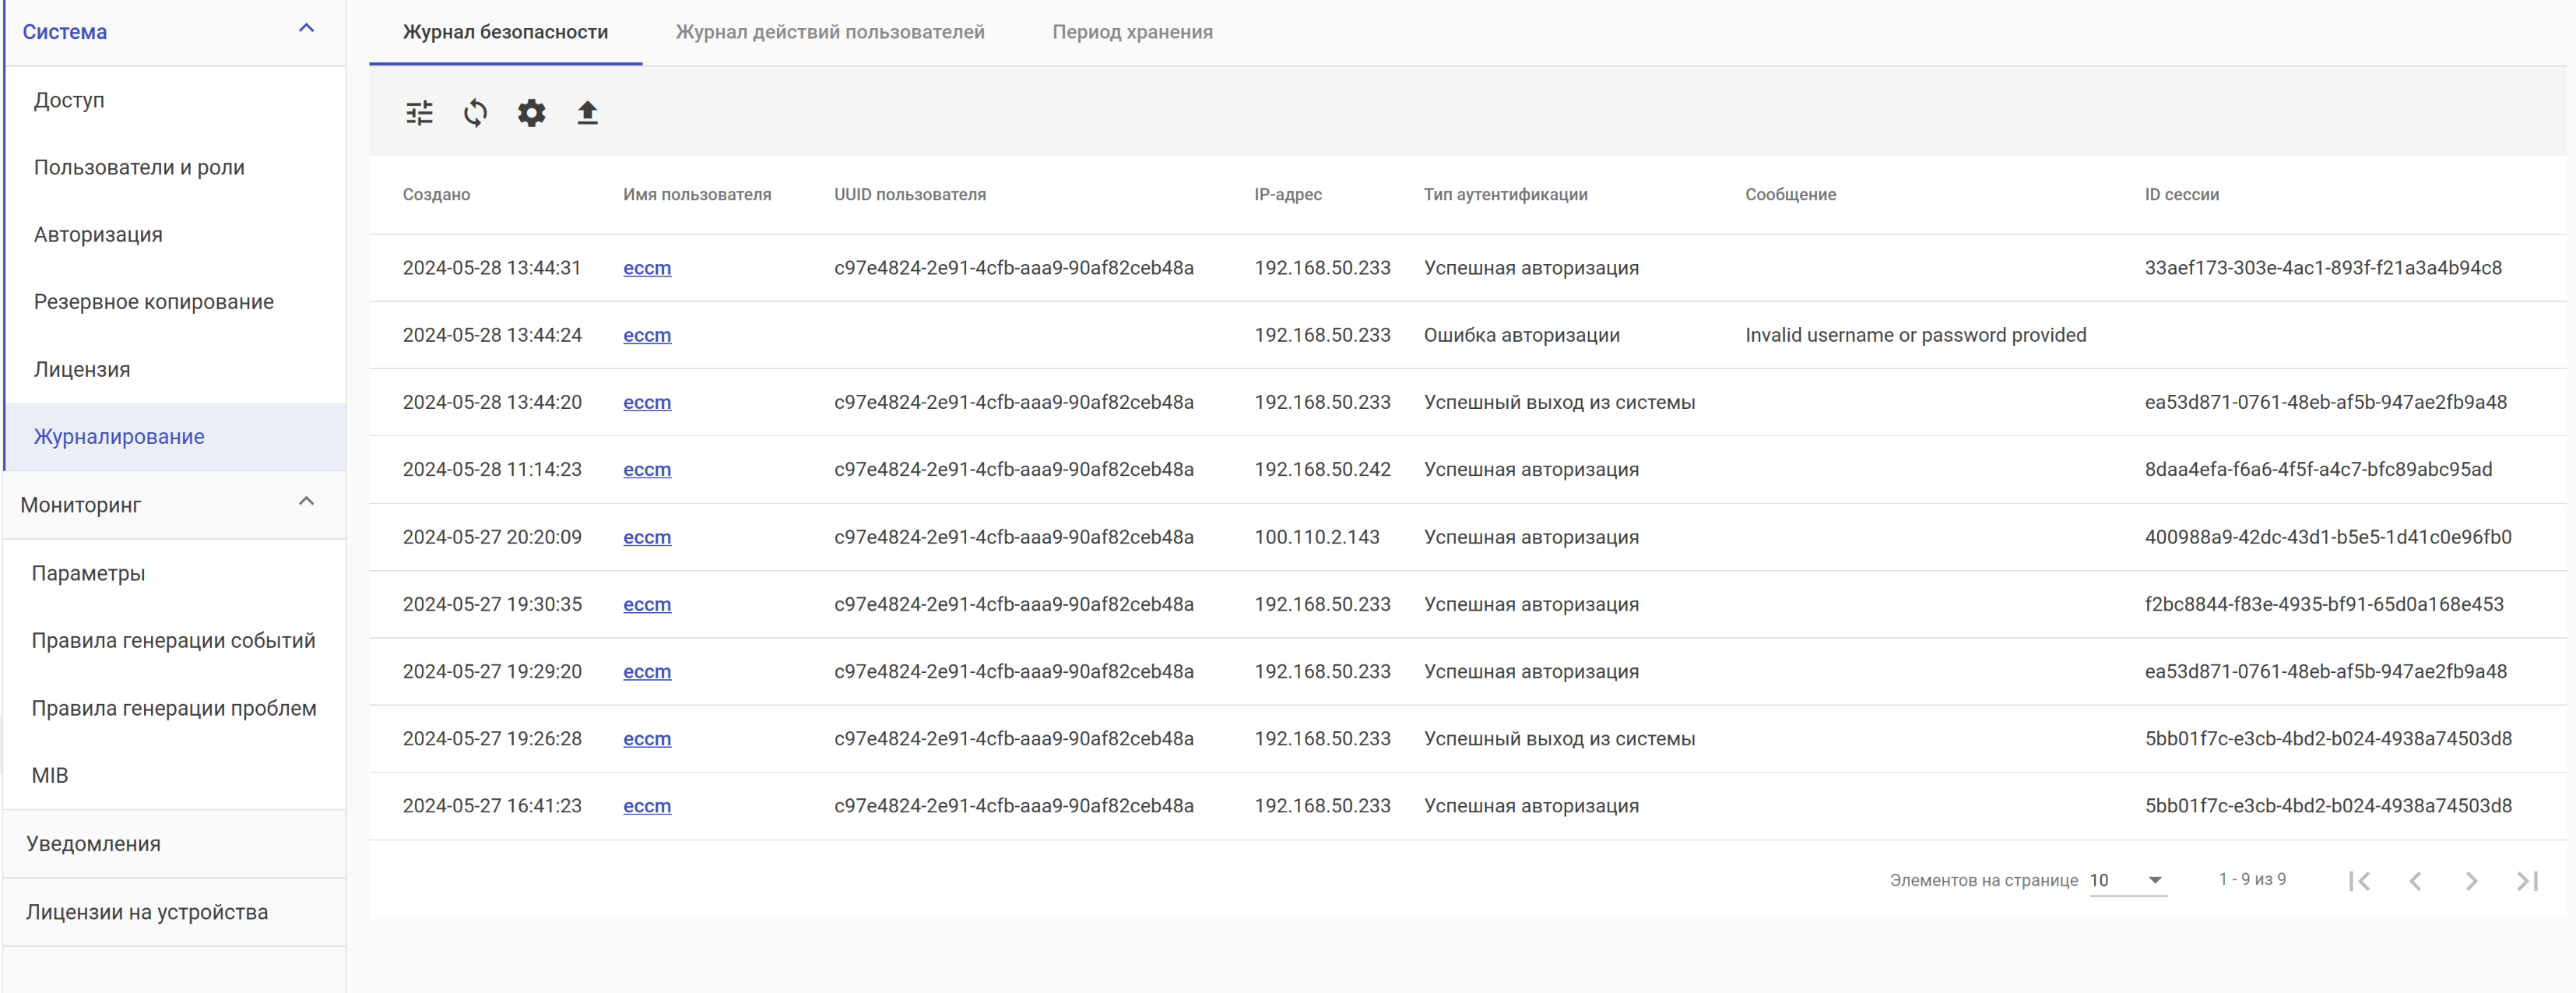Collapse the Система section
The image size is (2576, 993).
pos(306,29)
